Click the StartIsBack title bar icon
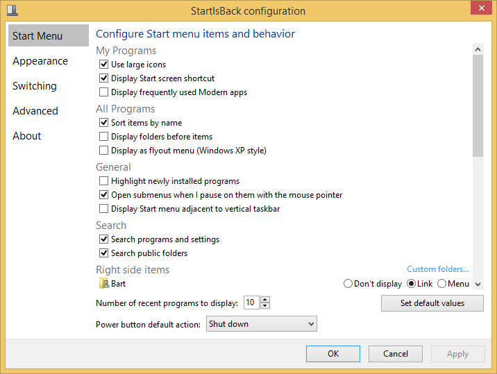The width and height of the screenshot is (497, 374). point(12,10)
